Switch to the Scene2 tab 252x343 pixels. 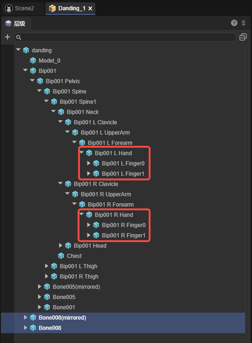tap(22, 8)
